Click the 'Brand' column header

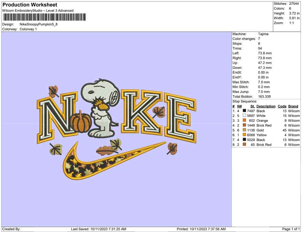(x=293, y=106)
